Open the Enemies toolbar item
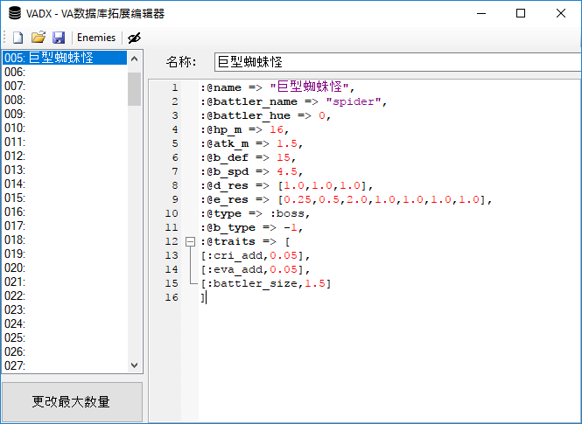Screen dimensions: 582x424 [x=96, y=38]
